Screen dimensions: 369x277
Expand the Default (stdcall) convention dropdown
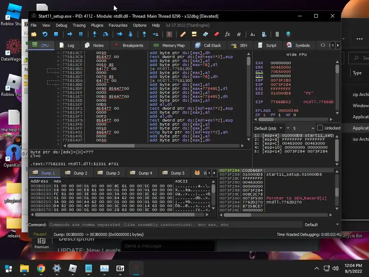[x=268, y=128]
